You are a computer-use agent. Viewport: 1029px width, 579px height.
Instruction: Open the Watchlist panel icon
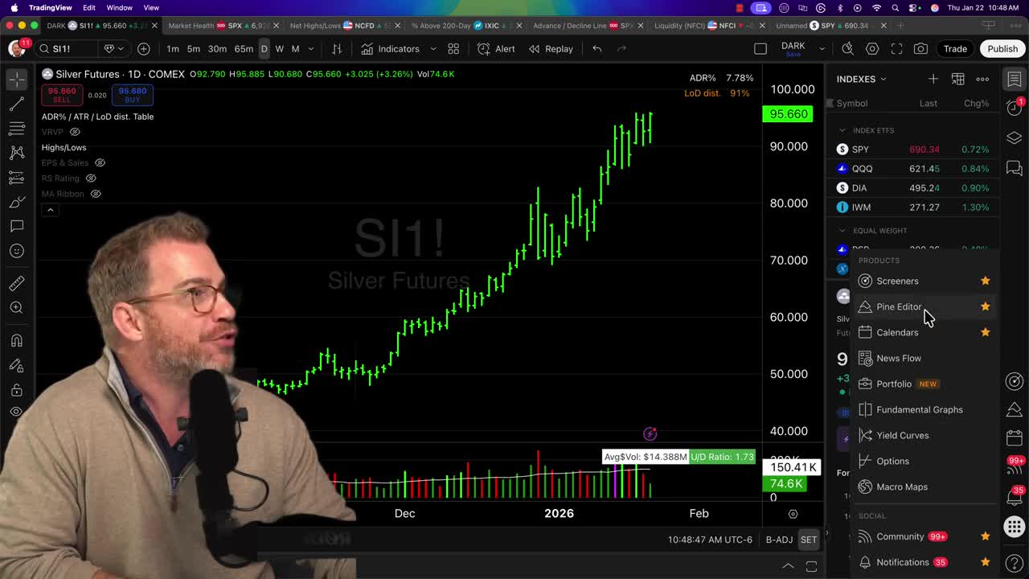click(x=1014, y=79)
